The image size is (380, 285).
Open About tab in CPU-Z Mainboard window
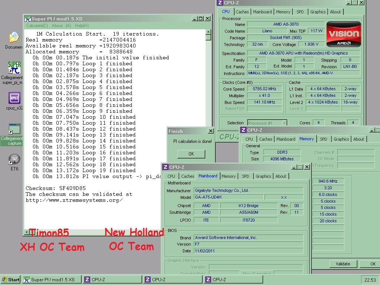pos(281,176)
